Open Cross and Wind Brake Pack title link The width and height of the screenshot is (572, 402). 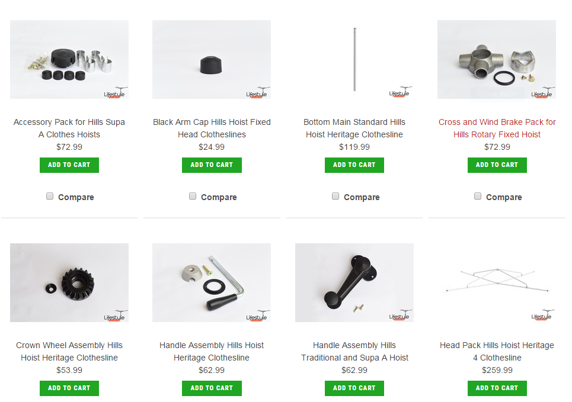coord(497,128)
